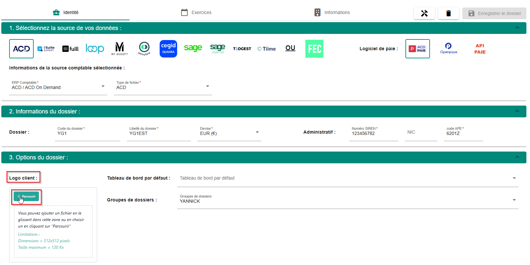Viewport: 530px width, 265px height.
Task: Select the first Sage source logo
Action: [193, 48]
